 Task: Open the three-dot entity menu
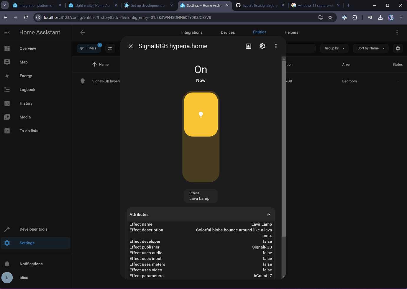[x=276, y=46]
